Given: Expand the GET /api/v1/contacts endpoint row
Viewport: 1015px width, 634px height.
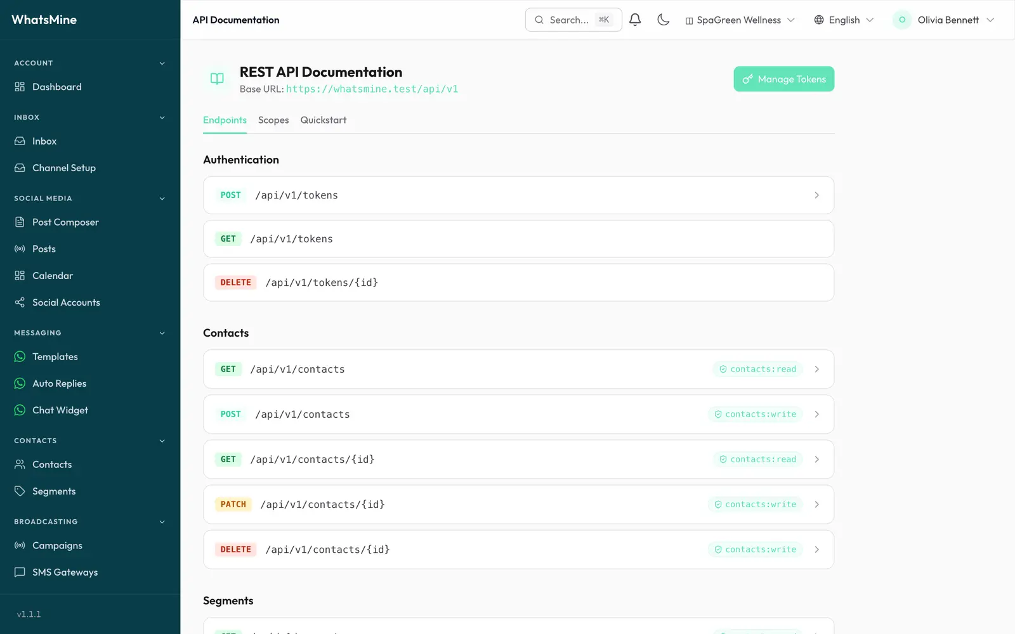Looking at the screenshot, I should tap(518, 369).
